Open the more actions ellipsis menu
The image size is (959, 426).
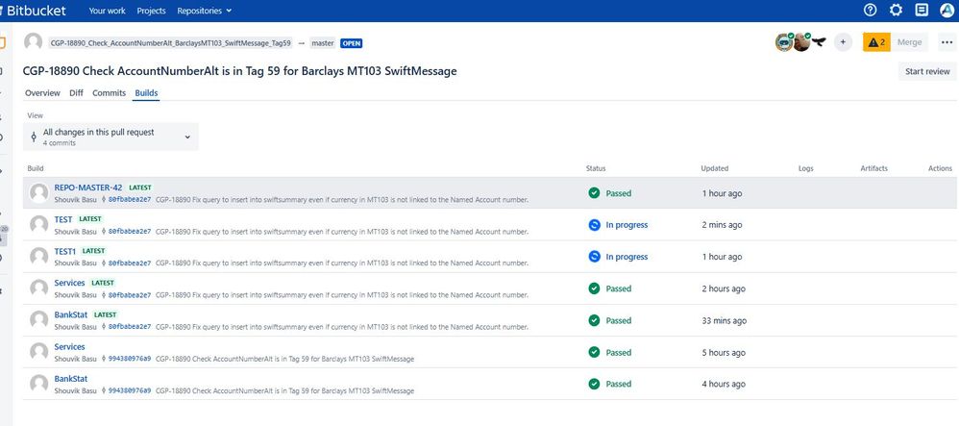947,42
